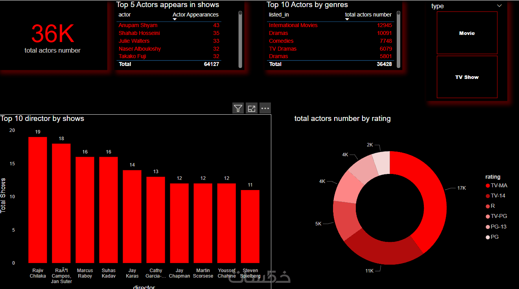Click the Jay Chapman bar
Viewport: 519px width, 289px height.
click(x=179, y=223)
